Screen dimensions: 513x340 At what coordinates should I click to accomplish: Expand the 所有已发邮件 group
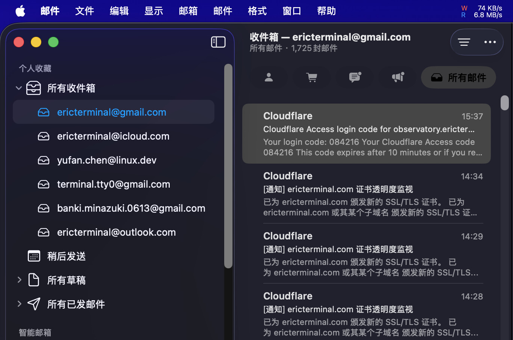point(19,304)
